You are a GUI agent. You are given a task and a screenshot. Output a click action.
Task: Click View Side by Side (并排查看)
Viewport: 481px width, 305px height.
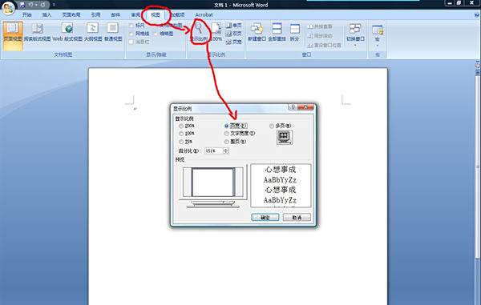pyautogui.click(x=320, y=26)
